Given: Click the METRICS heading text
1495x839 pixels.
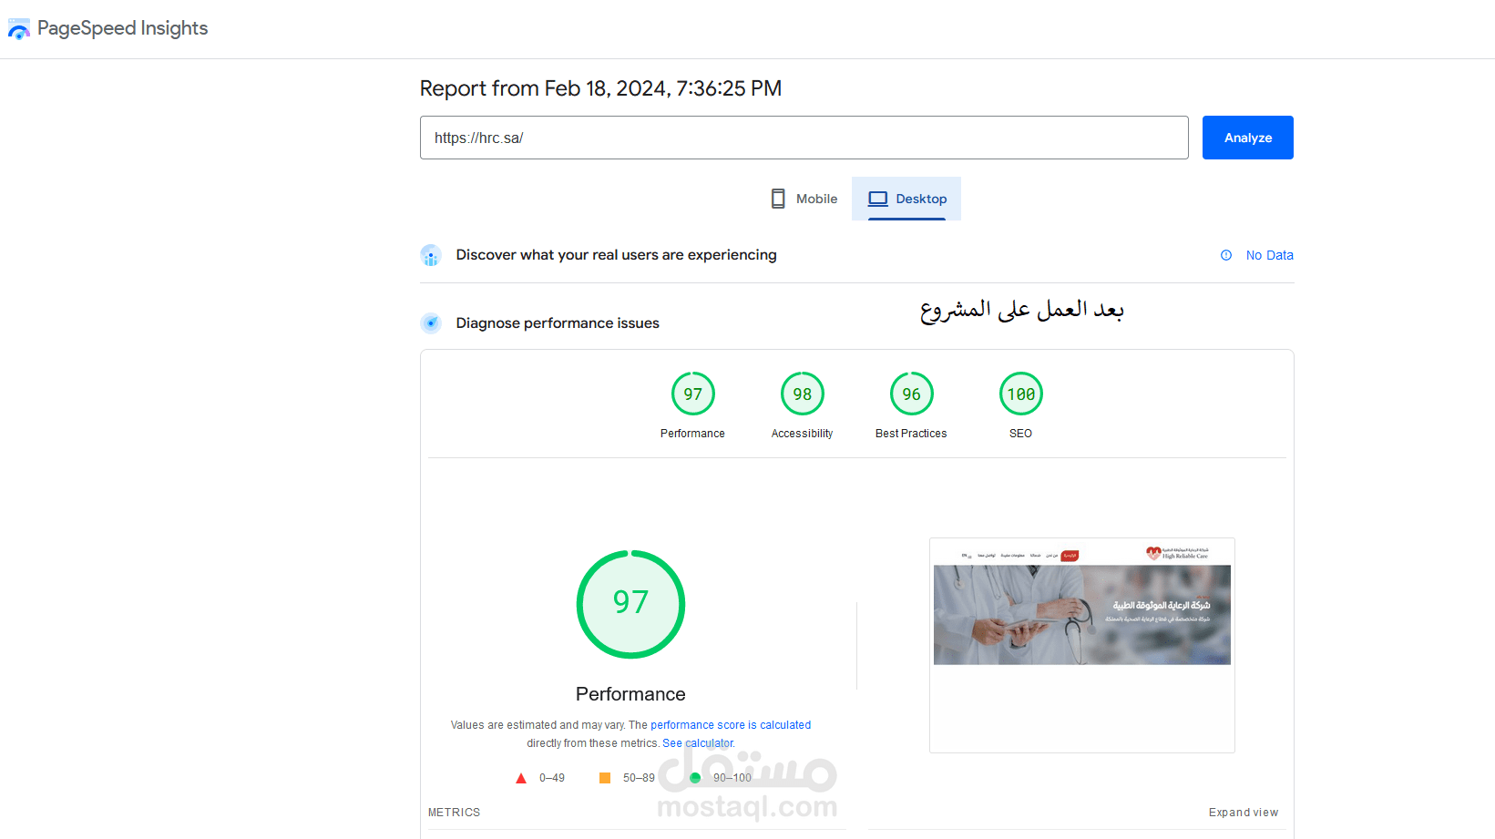Looking at the screenshot, I should pyautogui.click(x=454, y=813).
